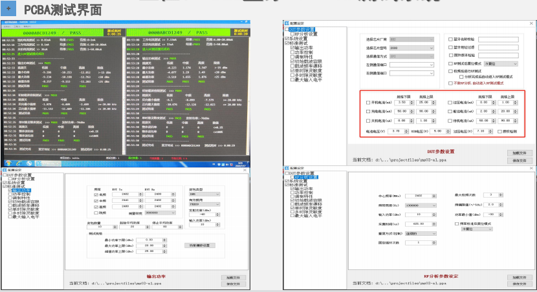Click the blue plus icon beside PCBA测试界面
The height and width of the screenshot is (292, 537).
coord(8,8)
